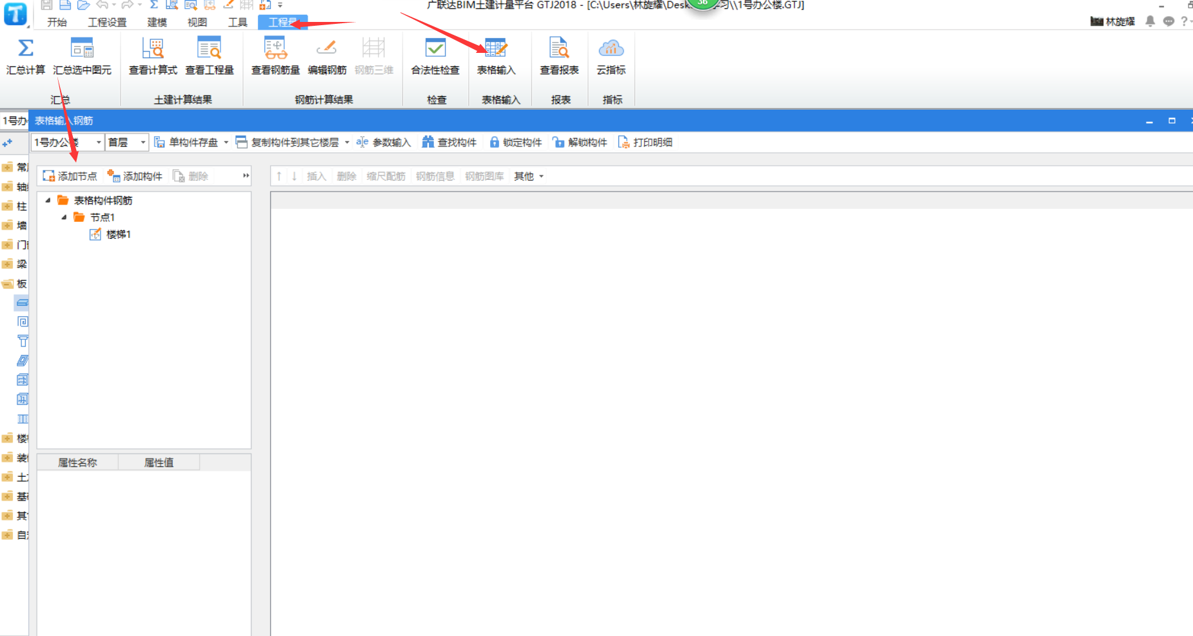Image resolution: width=1193 pixels, height=636 pixels.
Task: Open the help question mark icon
Action: 1183,21
